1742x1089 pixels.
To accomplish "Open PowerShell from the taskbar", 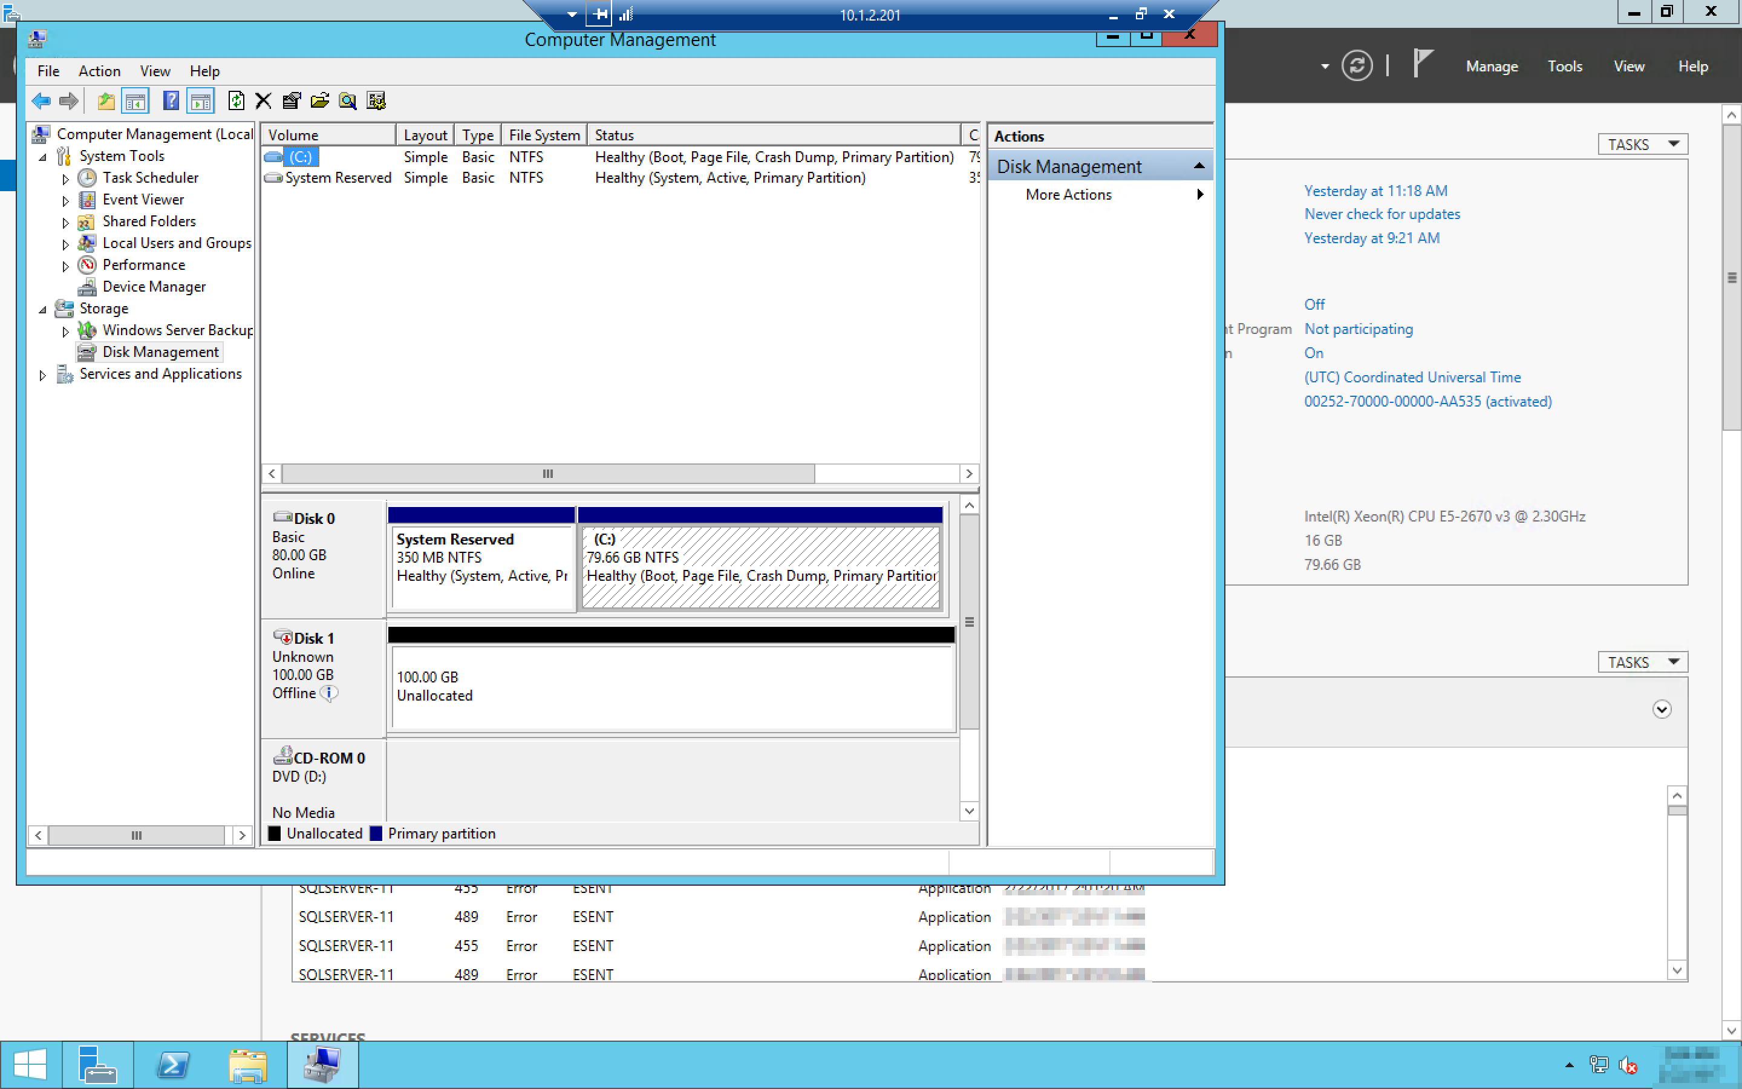I will click(173, 1065).
